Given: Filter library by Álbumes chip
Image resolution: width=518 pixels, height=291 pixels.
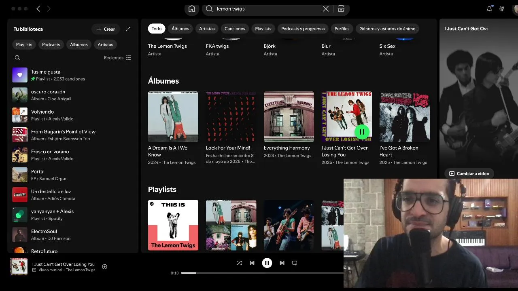Looking at the screenshot, I should [79, 44].
